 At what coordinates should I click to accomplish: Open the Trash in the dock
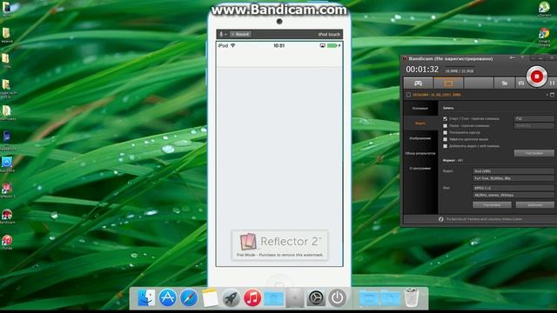pos(412,297)
